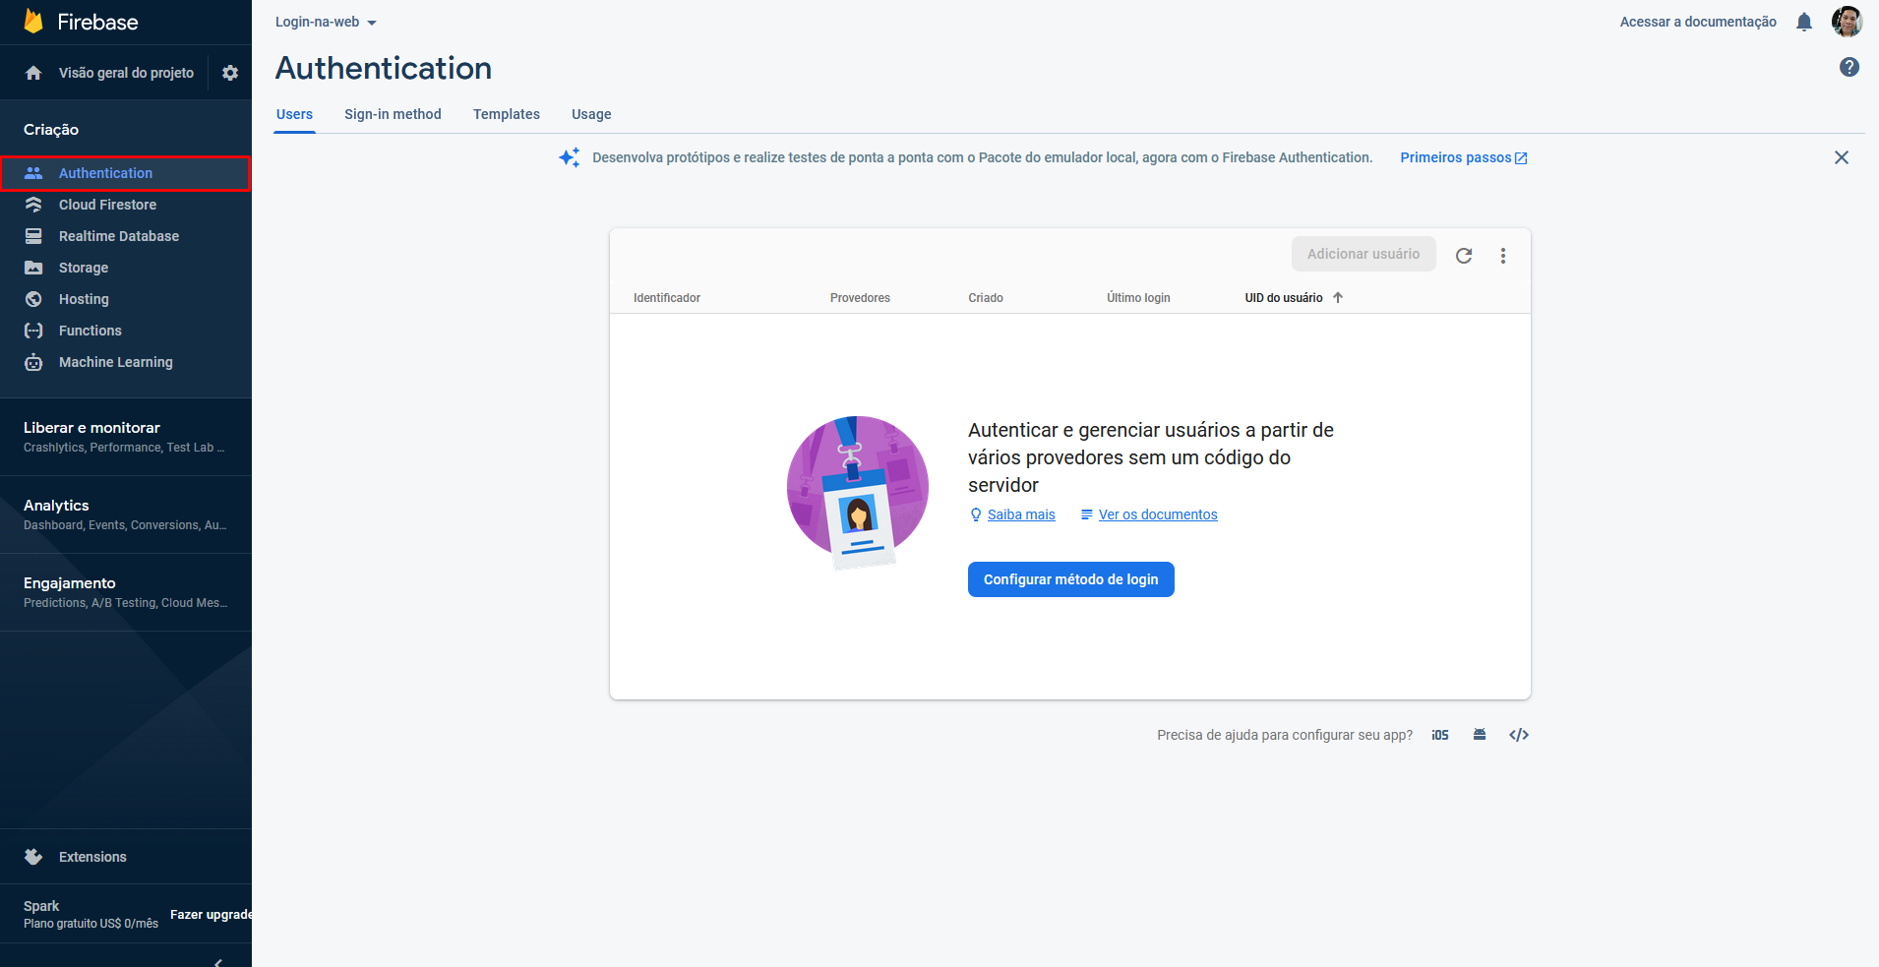Sort by UID do usuário arrow
This screenshot has height=967, width=1879.
[1338, 298]
